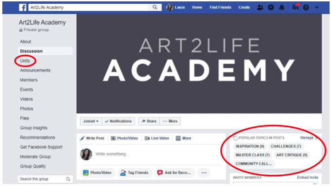Click the Embed Invite link
This screenshot has width=331, height=186.
coord(307,178)
